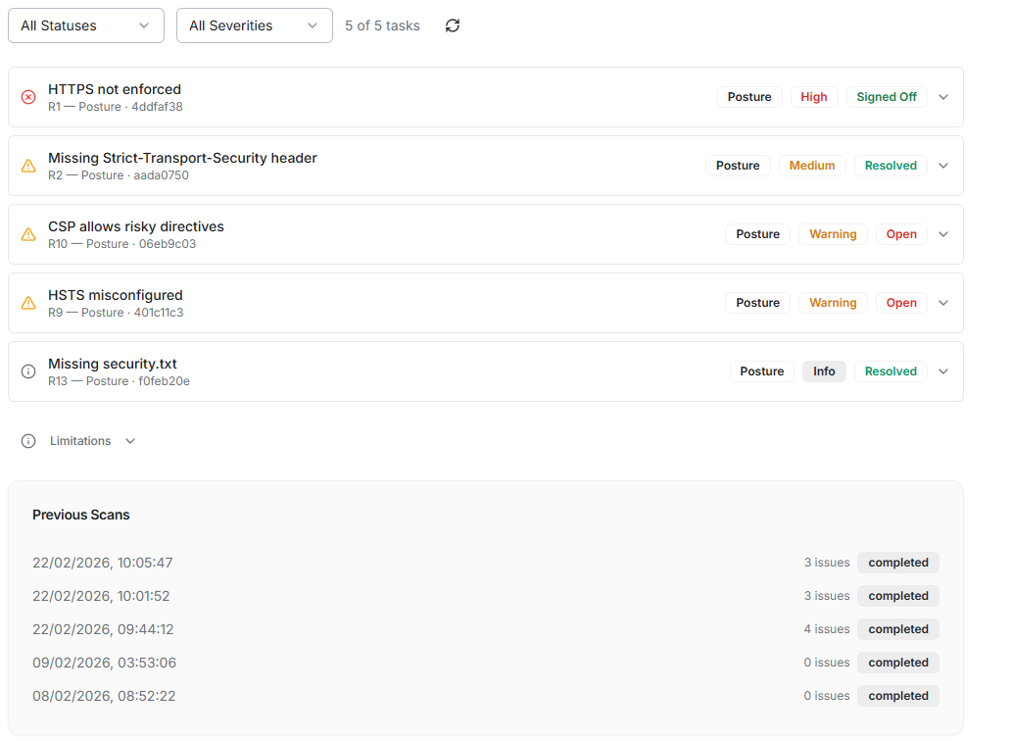Click the Signed Off status badge
1011x741 pixels.
click(886, 97)
